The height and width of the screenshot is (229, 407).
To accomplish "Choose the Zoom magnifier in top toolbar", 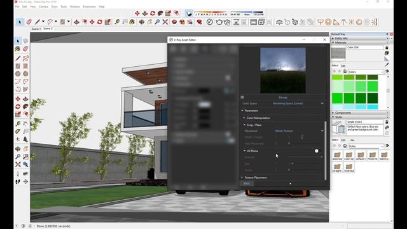I will pos(157,22).
